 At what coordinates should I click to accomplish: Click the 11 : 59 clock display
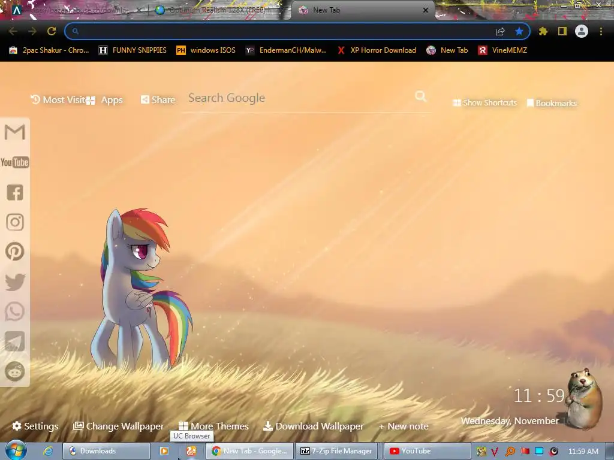(539, 396)
